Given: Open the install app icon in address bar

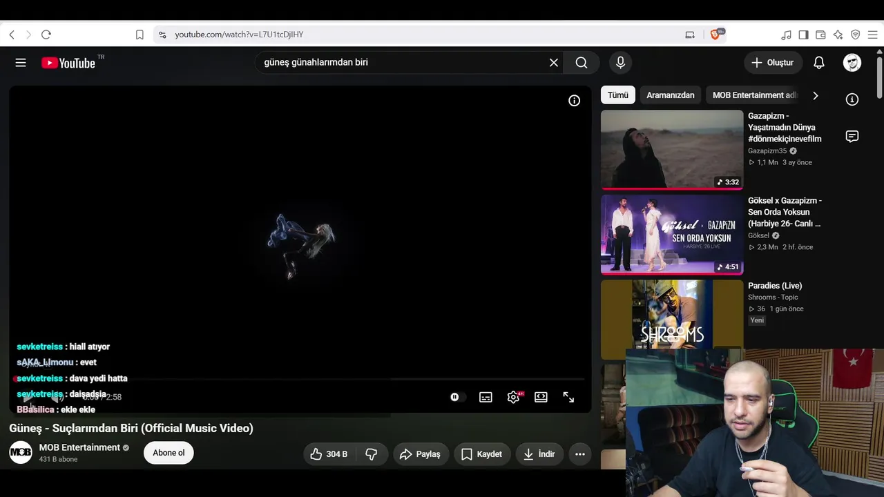Looking at the screenshot, I should pos(690,35).
